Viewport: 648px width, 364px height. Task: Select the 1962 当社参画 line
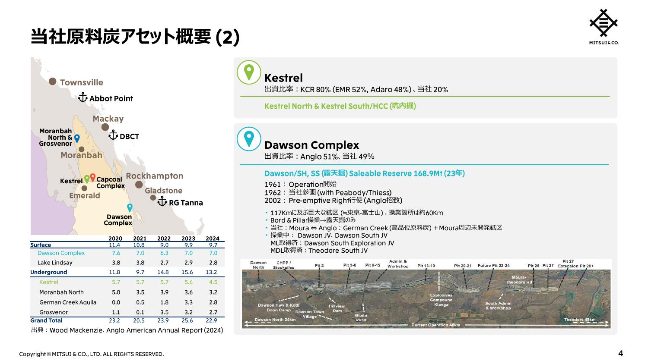click(328, 193)
